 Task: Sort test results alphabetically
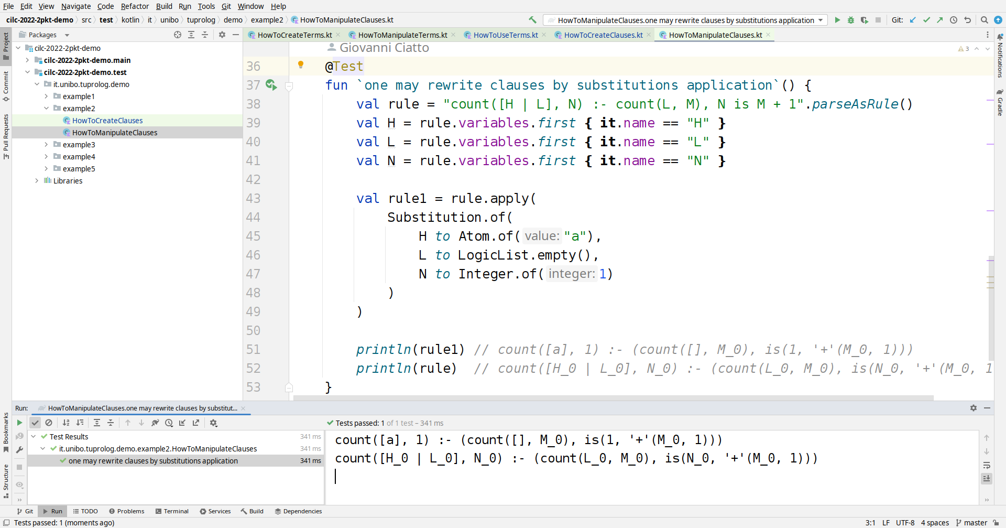[x=66, y=423]
